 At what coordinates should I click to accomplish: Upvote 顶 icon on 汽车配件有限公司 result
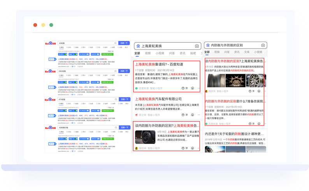point(183,115)
